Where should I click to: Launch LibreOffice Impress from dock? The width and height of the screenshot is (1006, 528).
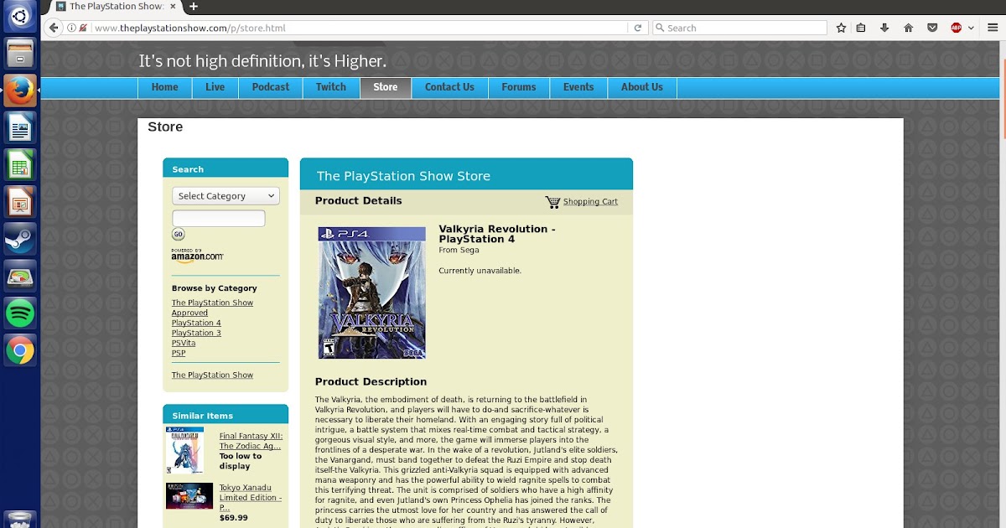point(20,202)
